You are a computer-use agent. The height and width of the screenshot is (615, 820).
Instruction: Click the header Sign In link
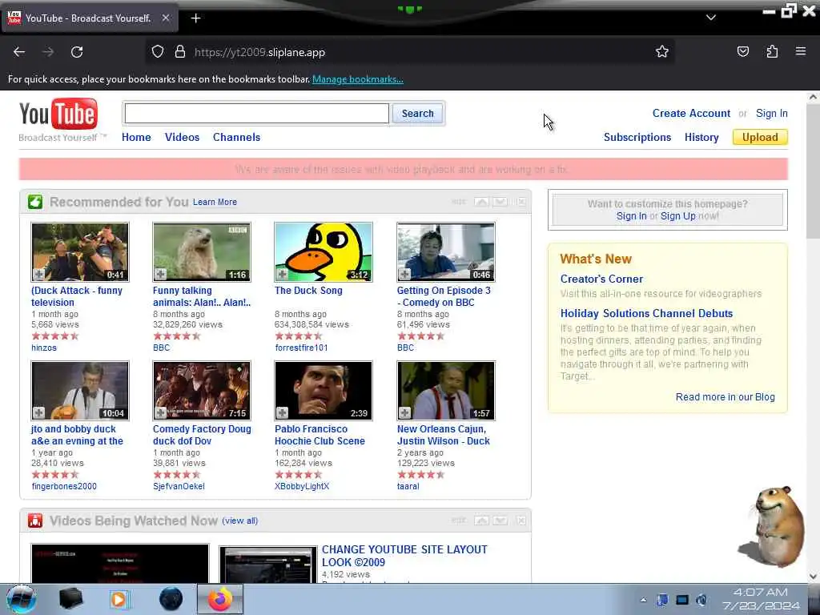pos(771,113)
